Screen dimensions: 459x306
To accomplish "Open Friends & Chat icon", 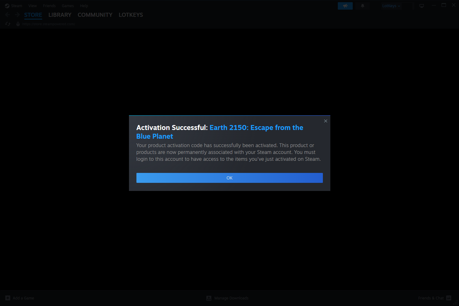I will point(449,298).
